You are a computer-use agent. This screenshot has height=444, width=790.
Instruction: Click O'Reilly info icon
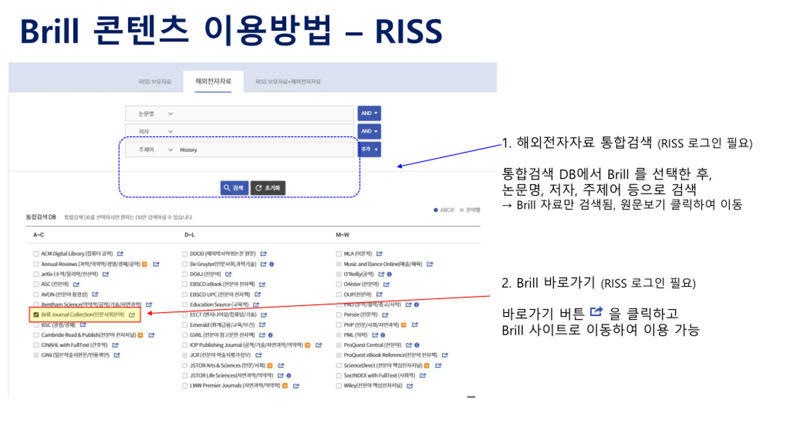389,274
